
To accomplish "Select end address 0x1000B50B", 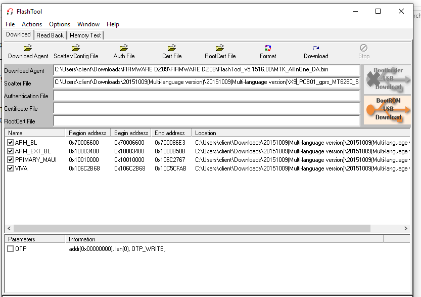I will (170, 151).
